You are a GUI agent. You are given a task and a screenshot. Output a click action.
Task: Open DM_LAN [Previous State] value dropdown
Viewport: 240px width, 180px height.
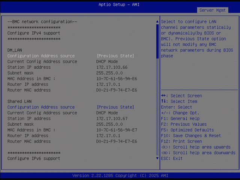115,56
